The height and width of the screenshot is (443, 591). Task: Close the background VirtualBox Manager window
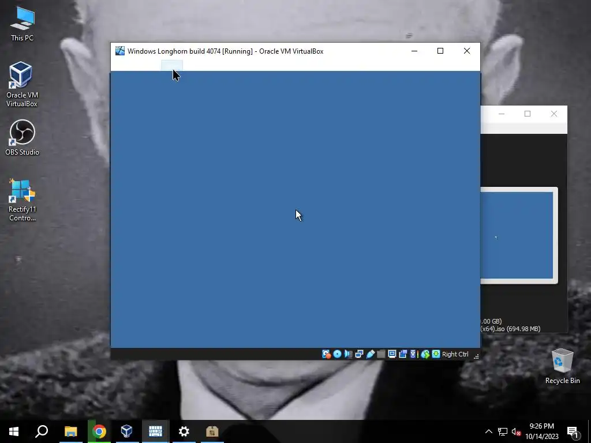pos(553,114)
